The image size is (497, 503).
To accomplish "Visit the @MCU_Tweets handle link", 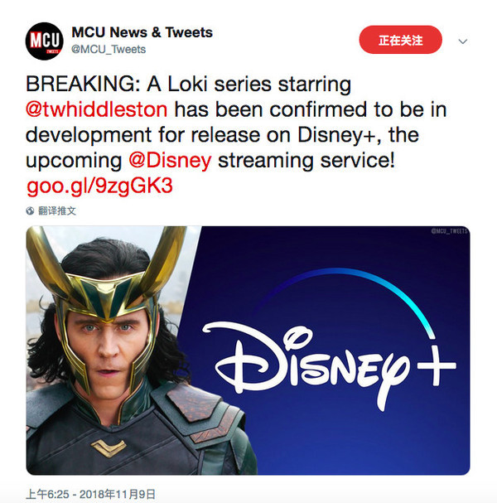I will click(109, 50).
